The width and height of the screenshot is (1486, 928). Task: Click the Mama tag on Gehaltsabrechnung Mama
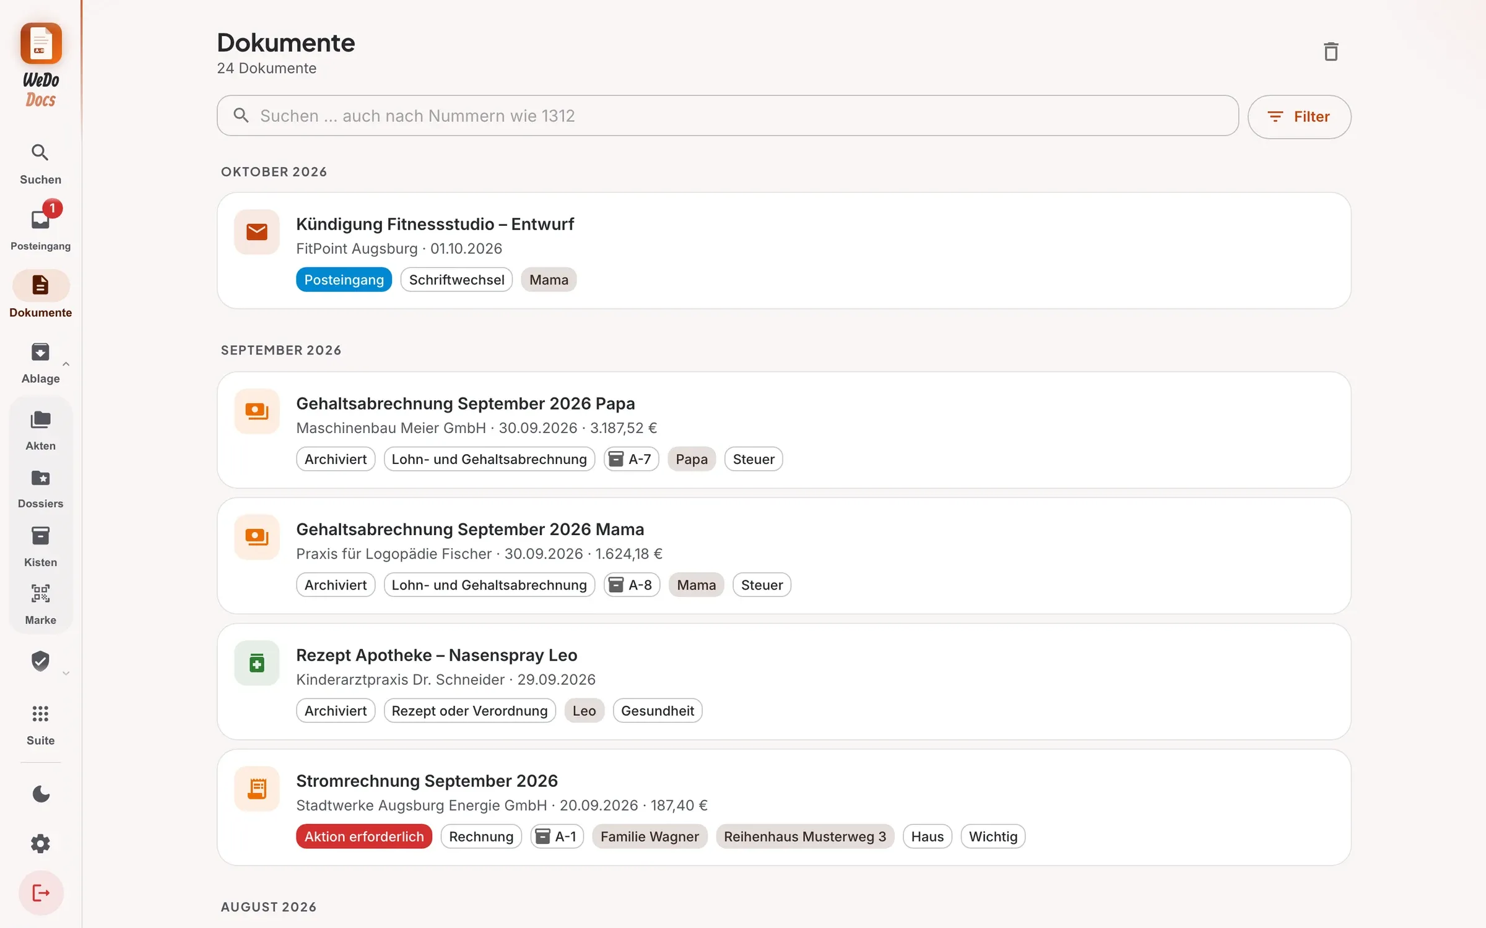click(696, 585)
